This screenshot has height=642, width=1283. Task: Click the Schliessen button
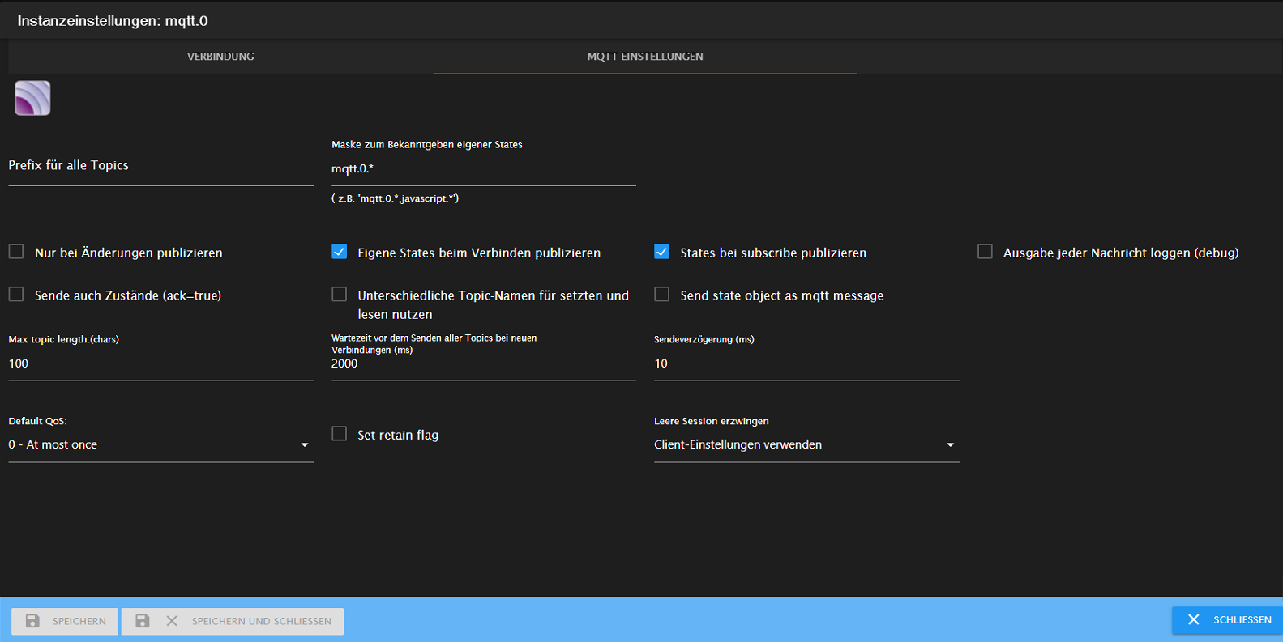1227,619
